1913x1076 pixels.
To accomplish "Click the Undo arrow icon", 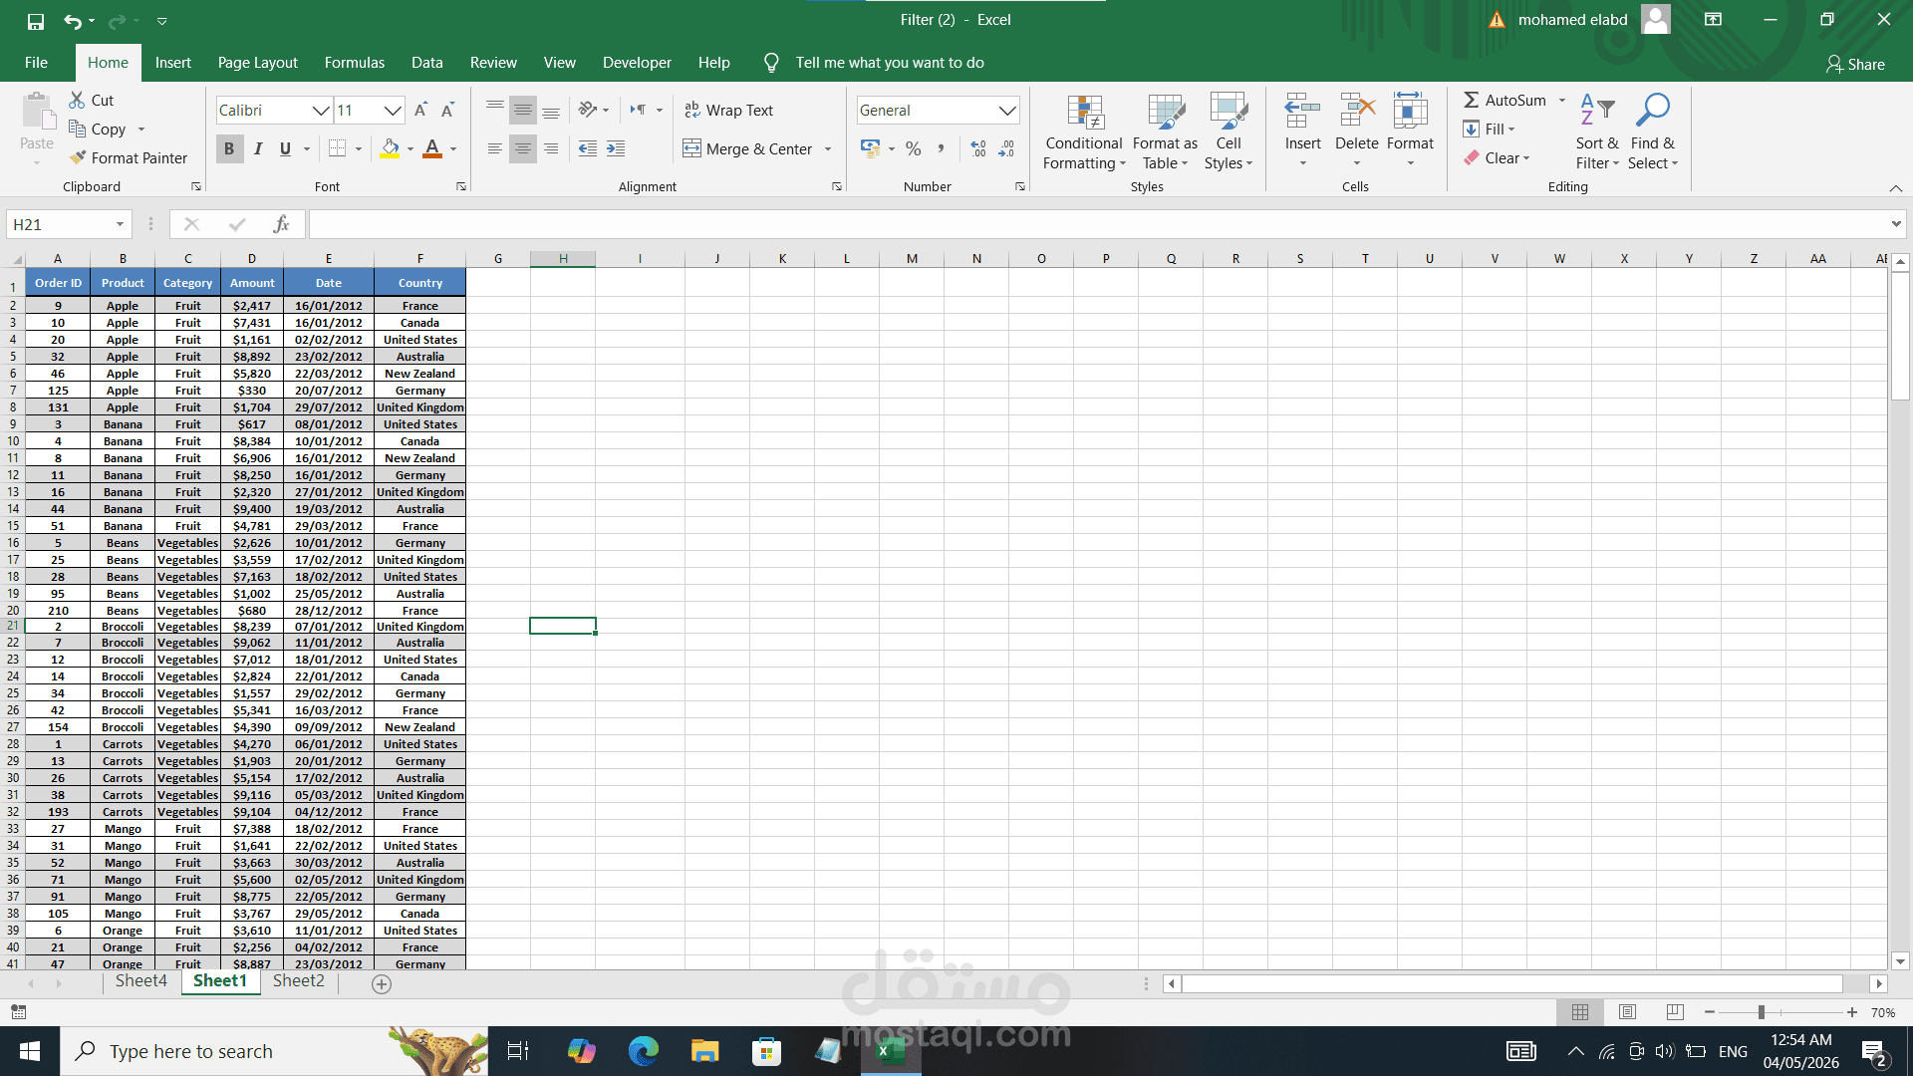I will [72, 20].
